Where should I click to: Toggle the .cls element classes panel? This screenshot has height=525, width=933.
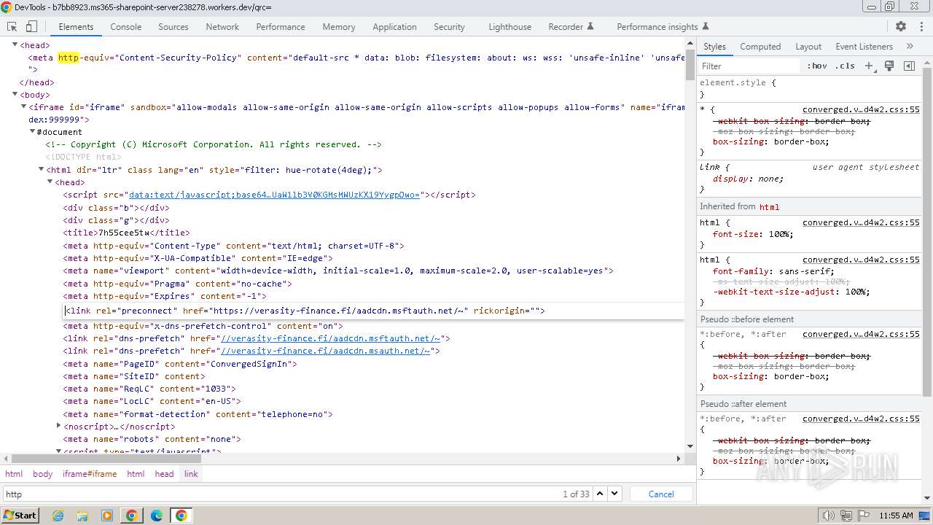[846, 66]
